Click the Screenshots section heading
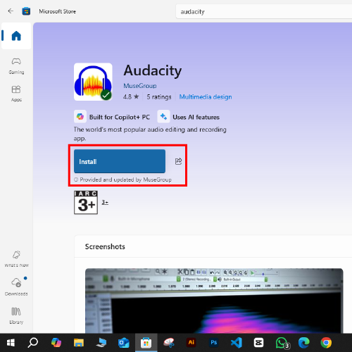 coord(105,246)
